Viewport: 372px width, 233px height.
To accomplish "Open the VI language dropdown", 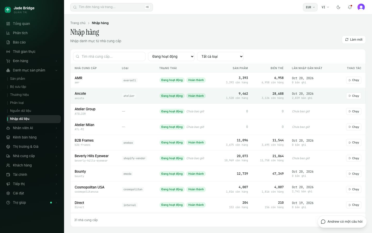I will 325,7.
